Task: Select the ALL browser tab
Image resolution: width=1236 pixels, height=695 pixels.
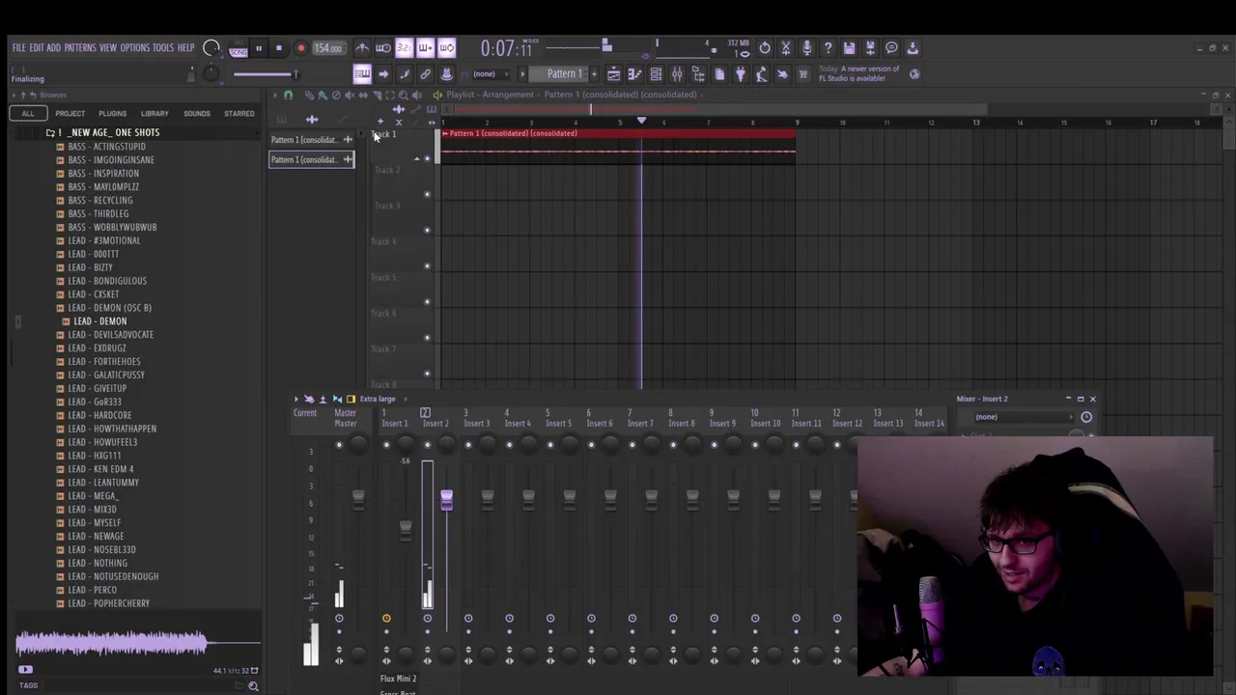Action: [x=28, y=113]
